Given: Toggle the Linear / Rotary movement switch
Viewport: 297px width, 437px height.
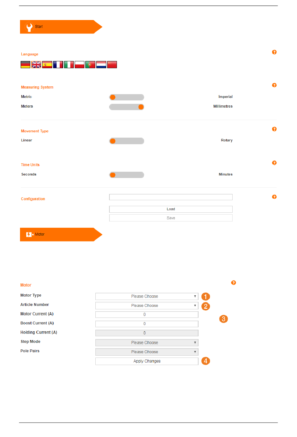Looking at the screenshot, I should pyautogui.click(x=127, y=141).
